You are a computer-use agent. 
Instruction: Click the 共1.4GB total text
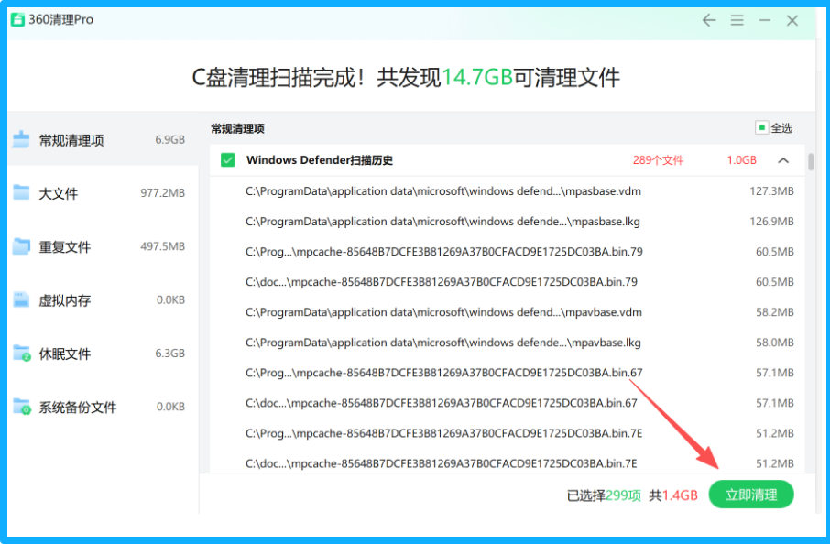pos(673,495)
